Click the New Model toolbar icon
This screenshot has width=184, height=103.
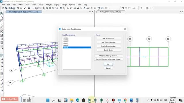click(x=3, y=8)
